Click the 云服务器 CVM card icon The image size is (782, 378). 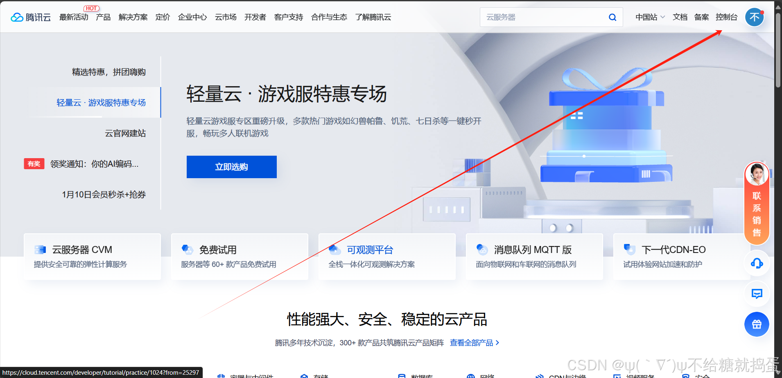(40, 250)
